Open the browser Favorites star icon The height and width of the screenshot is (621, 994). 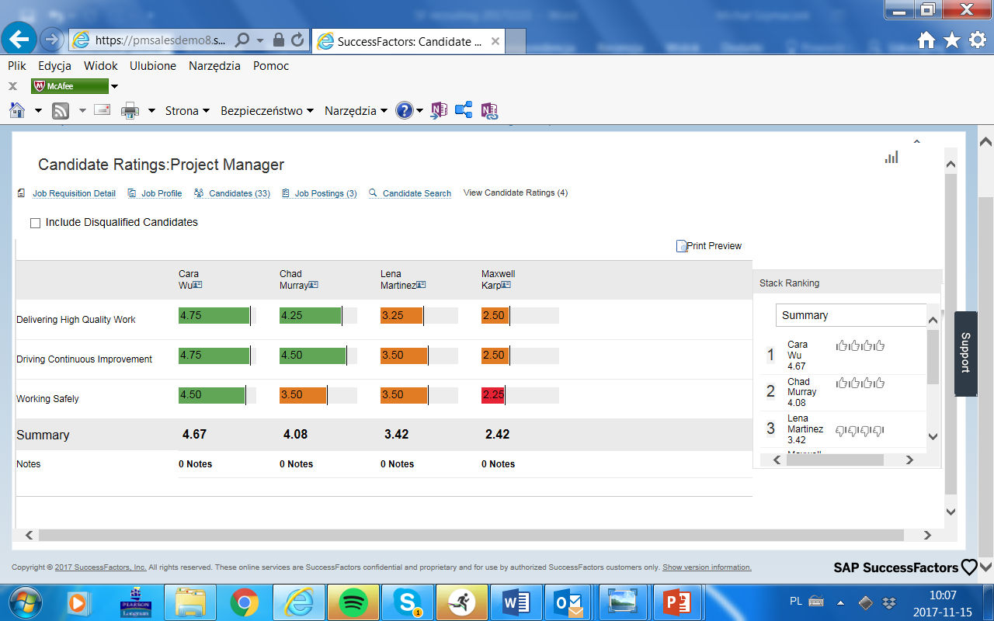pyautogui.click(x=952, y=40)
